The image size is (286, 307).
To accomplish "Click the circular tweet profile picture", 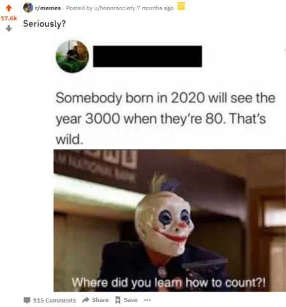I will click(72, 56).
